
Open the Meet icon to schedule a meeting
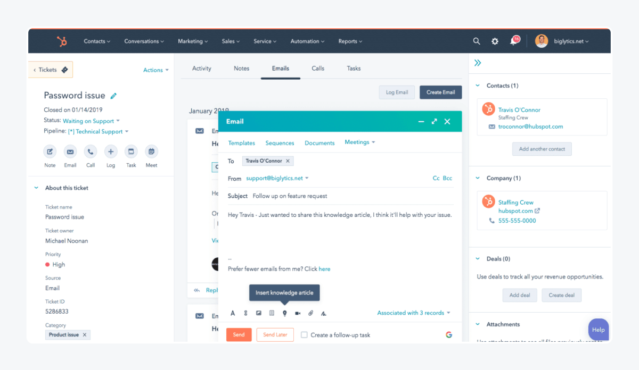(x=151, y=153)
